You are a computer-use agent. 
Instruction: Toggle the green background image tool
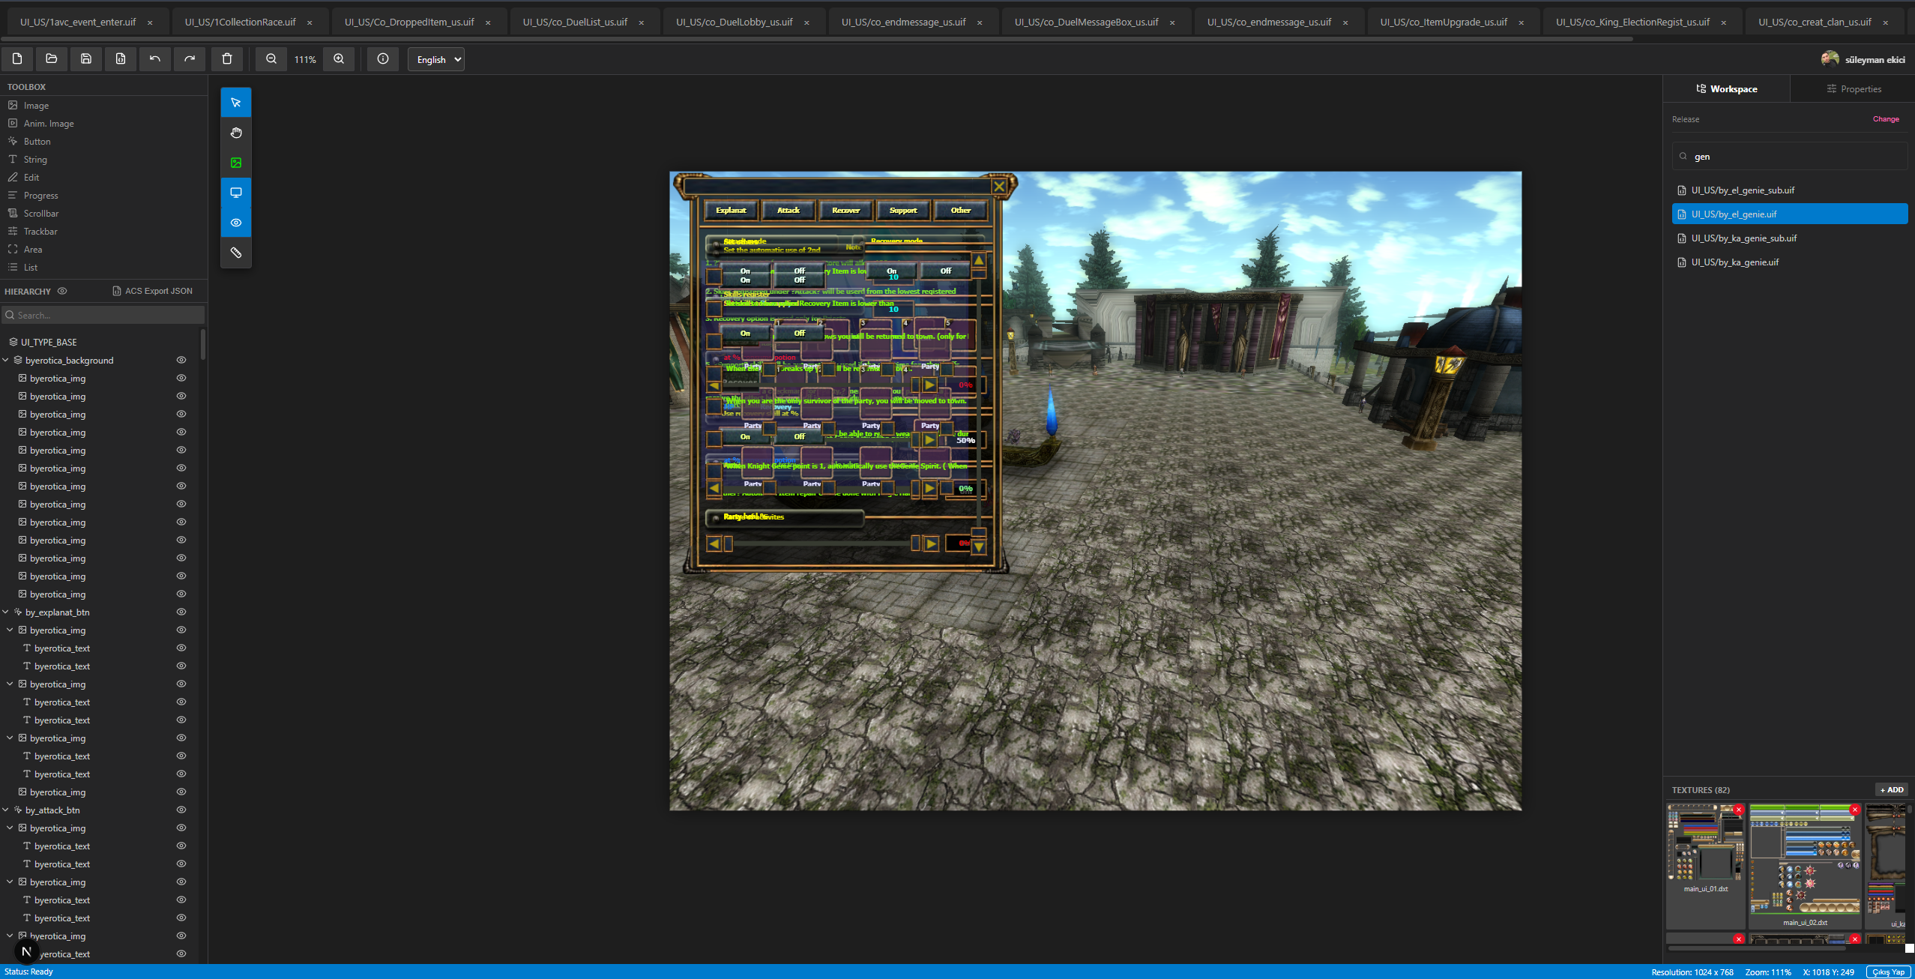[236, 163]
